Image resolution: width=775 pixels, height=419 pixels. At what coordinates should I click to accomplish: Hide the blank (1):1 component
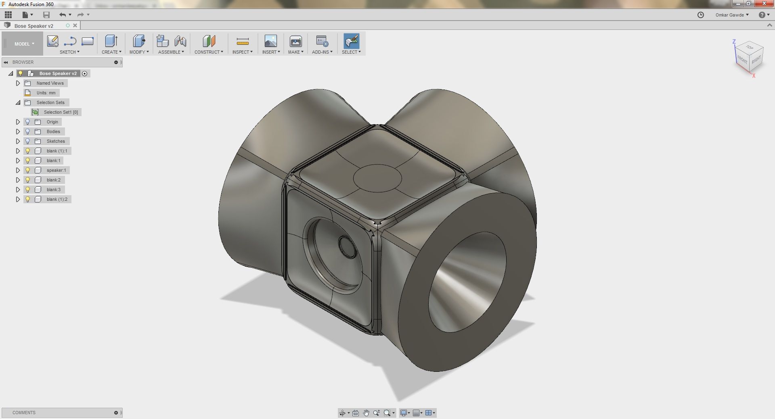click(27, 151)
